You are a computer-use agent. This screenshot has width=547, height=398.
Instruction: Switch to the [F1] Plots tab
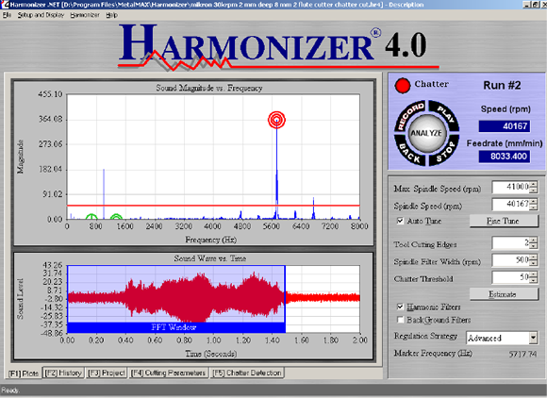click(x=24, y=373)
